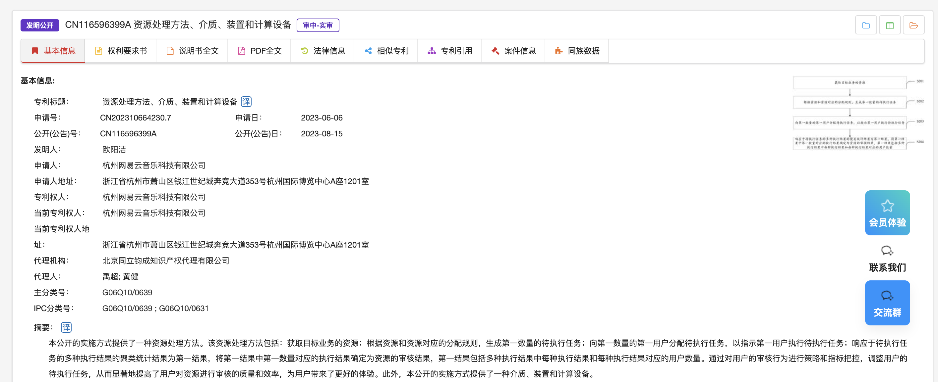Viewport: 938px width, 382px height.
Task: Open the 说明书全文 tab
Action: 192,51
